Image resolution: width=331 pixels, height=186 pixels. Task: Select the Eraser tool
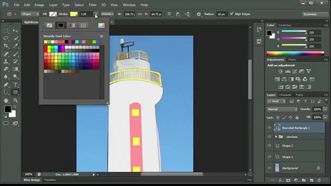[6, 69]
